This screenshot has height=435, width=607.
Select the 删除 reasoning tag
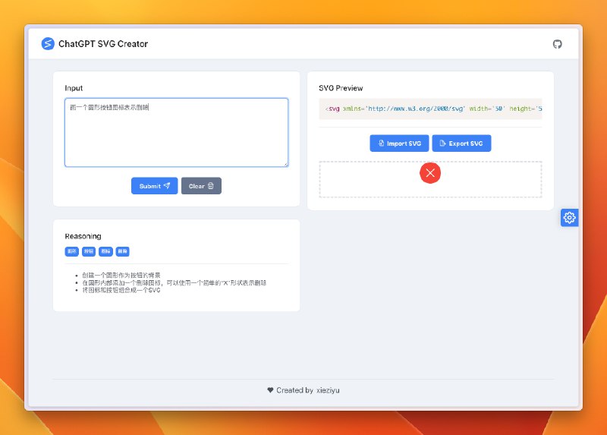point(122,251)
